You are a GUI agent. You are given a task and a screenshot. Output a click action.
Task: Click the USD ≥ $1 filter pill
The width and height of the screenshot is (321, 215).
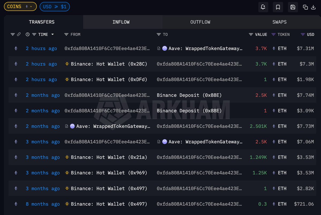pos(55,6)
